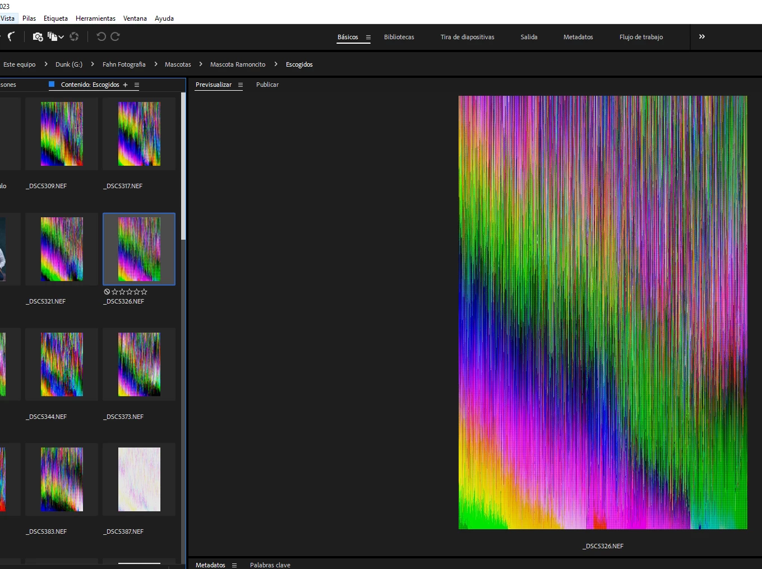Set one-star rating on _DSC5326.NEF

(115, 292)
